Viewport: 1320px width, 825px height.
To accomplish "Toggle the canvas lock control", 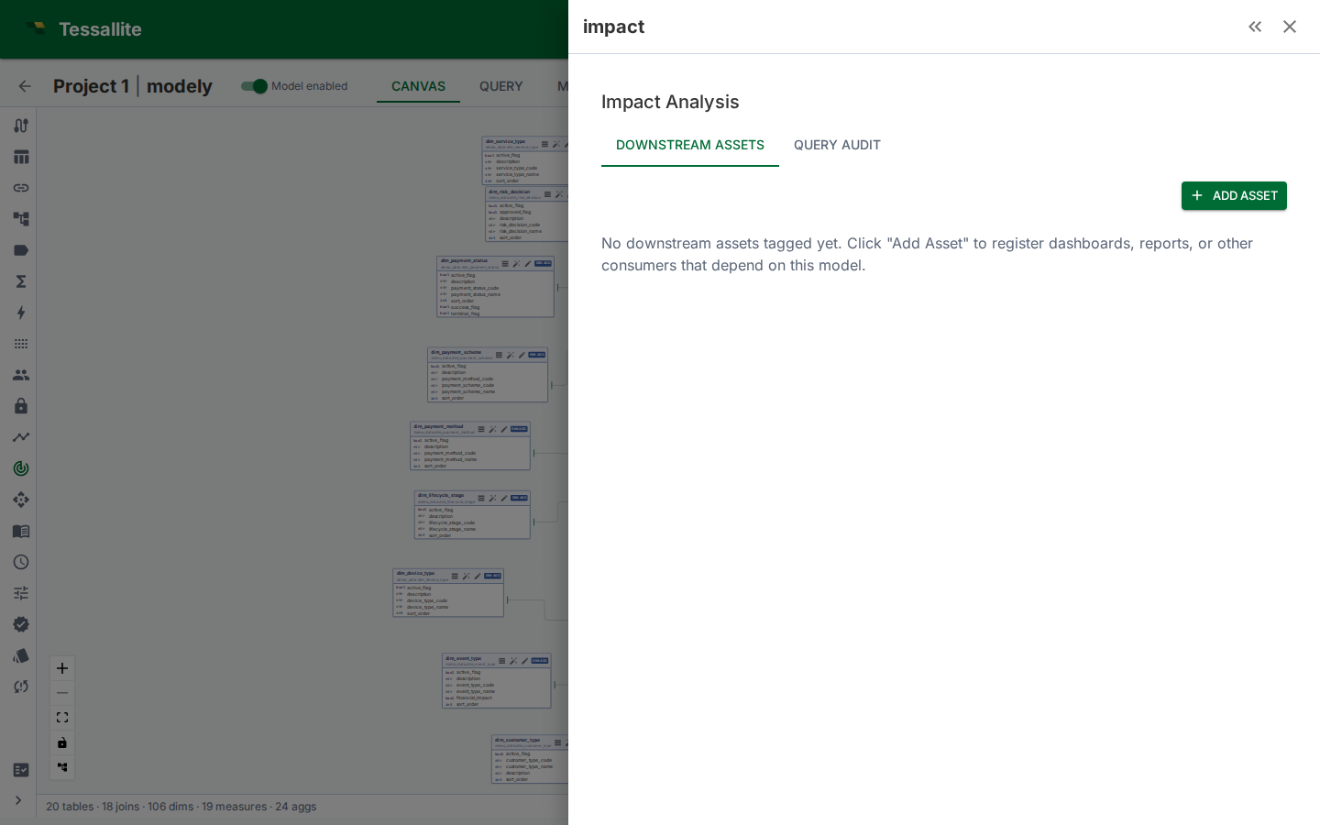I will (x=62, y=742).
